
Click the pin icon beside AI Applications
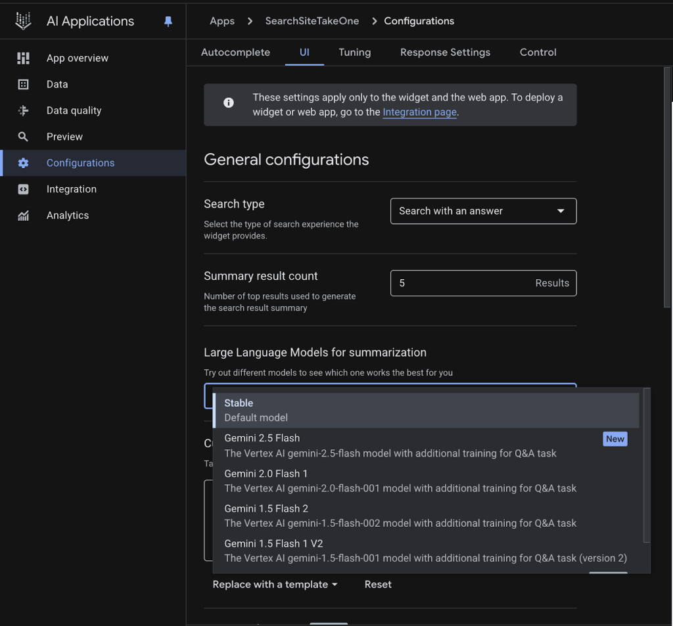point(168,21)
